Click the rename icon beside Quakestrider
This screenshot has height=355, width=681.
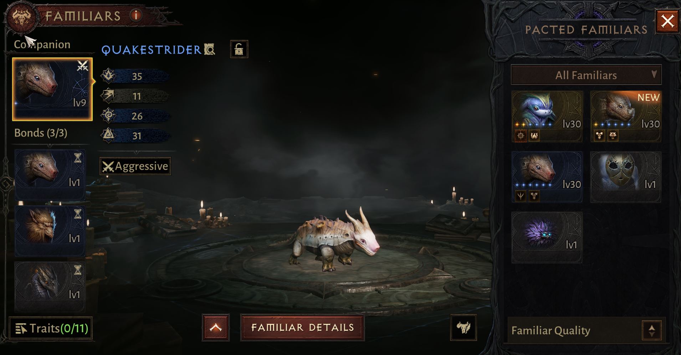click(x=210, y=50)
